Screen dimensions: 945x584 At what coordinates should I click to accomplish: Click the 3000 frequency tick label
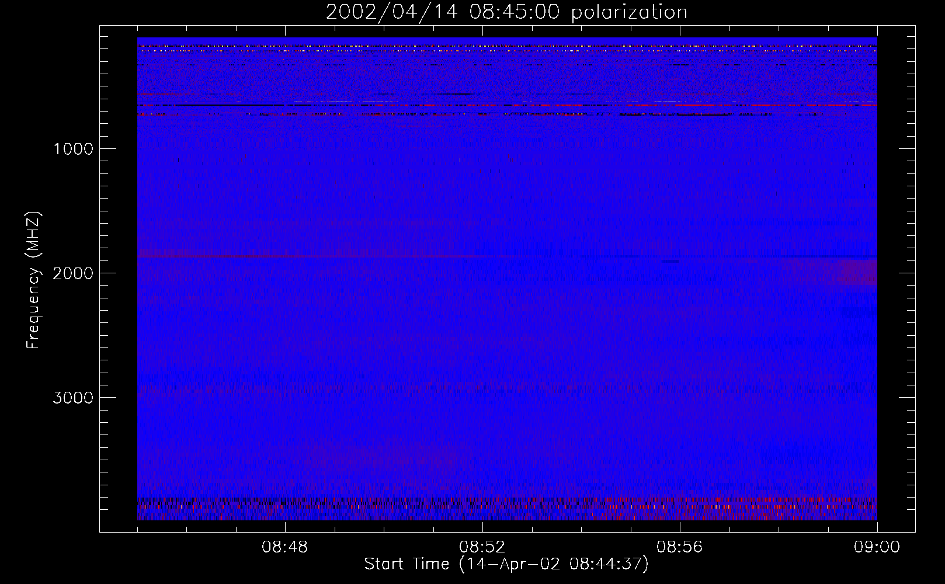pos(73,397)
